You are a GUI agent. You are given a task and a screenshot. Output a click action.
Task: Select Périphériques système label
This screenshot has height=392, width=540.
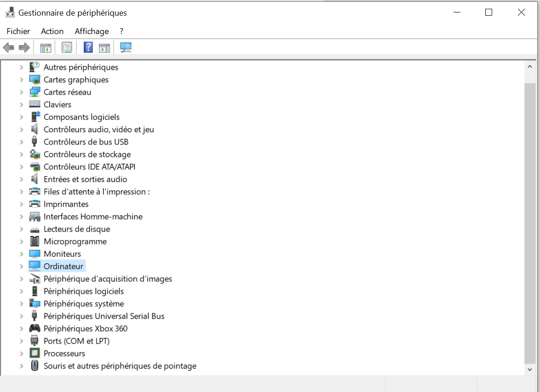point(84,304)
